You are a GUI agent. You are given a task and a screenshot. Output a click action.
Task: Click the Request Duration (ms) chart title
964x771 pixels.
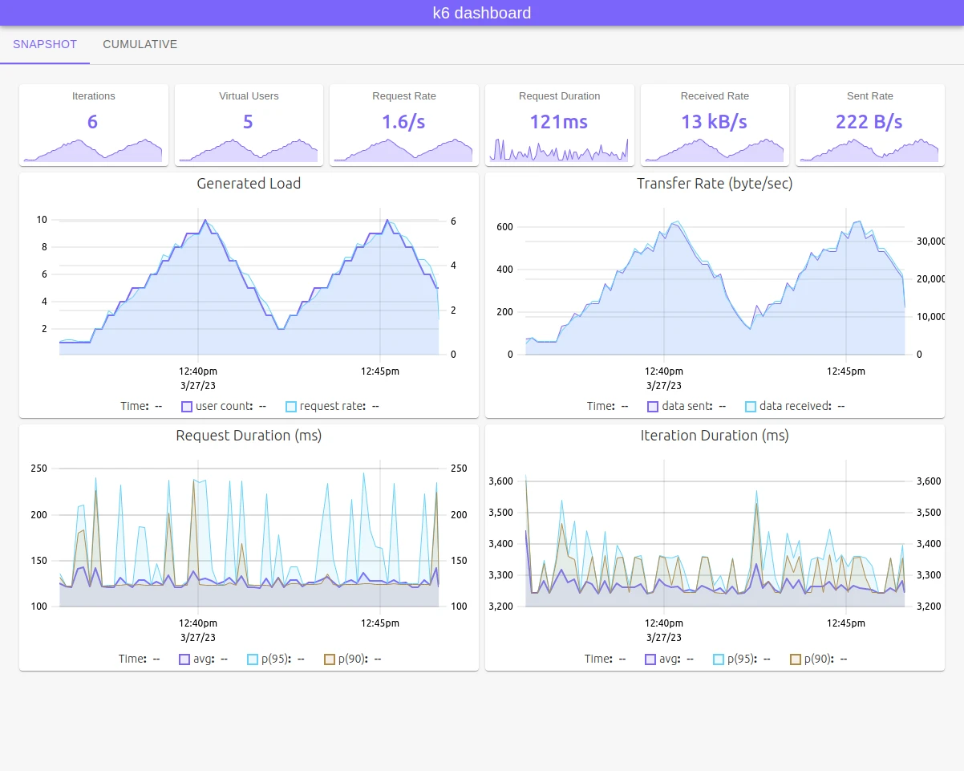pyautogui.click(x=249, y=436)
